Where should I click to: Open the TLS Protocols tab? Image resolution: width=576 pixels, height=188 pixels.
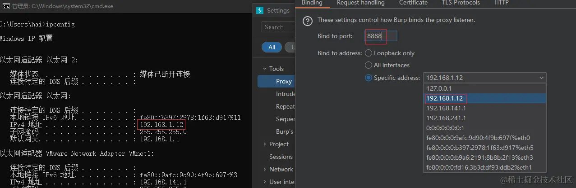pyautogui.click(x=461, y=3)
